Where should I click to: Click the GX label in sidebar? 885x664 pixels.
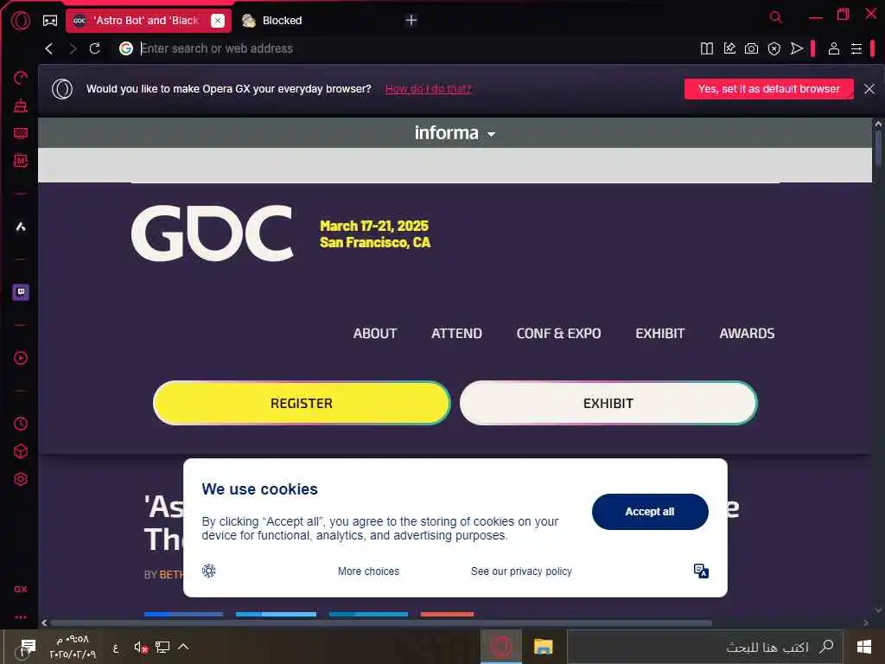pos(21,589)
